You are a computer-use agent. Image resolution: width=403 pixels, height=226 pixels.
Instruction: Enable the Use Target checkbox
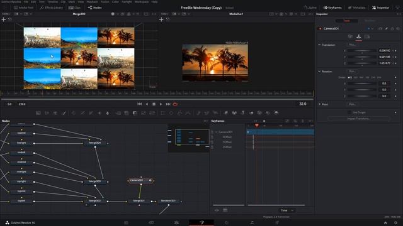(349, 112)
